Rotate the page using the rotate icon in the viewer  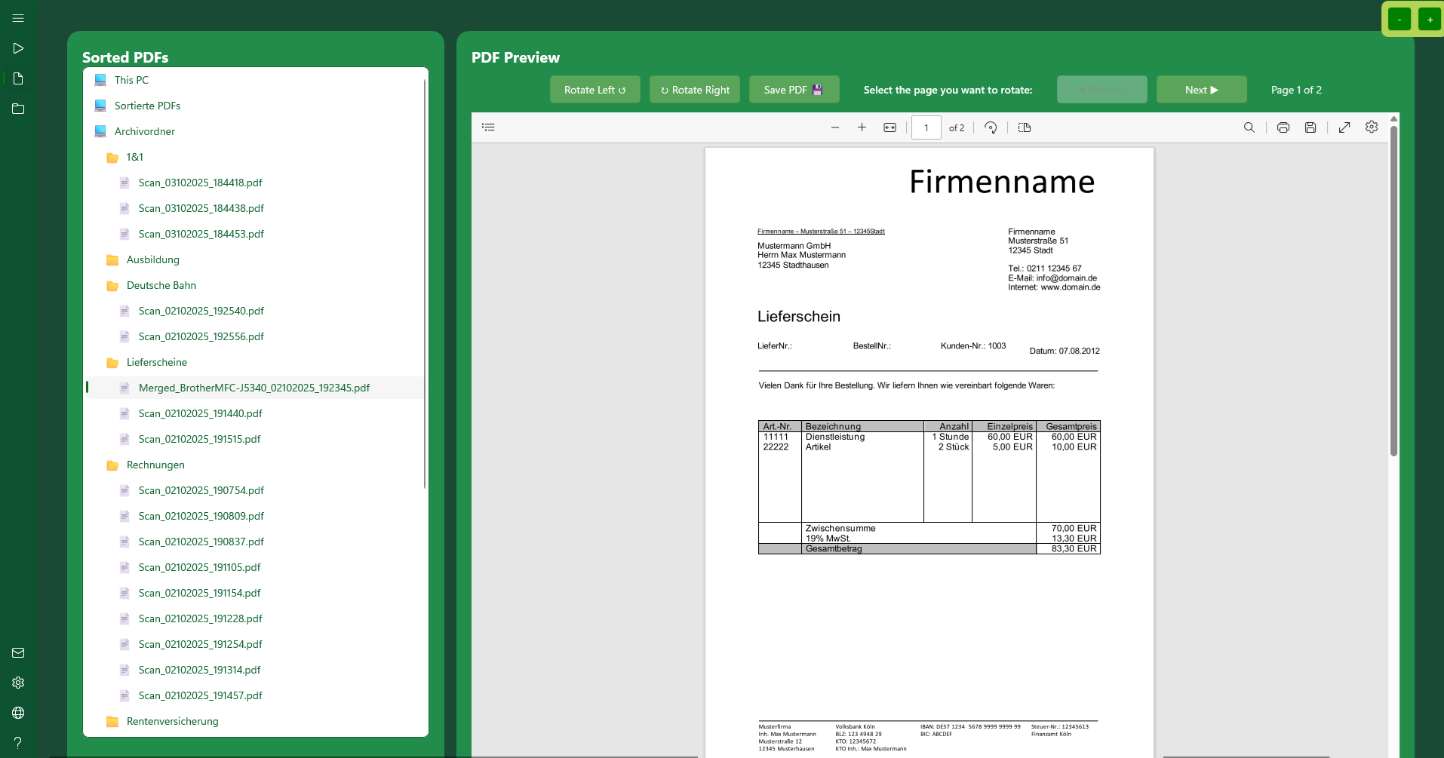(991, 127)
